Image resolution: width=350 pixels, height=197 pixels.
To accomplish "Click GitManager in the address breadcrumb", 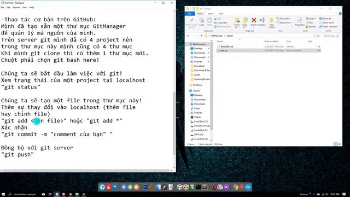I will [x=217, y=36].
